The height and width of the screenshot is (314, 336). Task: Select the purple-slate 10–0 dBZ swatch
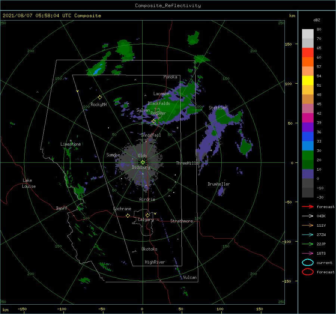(x=308, y=174)
